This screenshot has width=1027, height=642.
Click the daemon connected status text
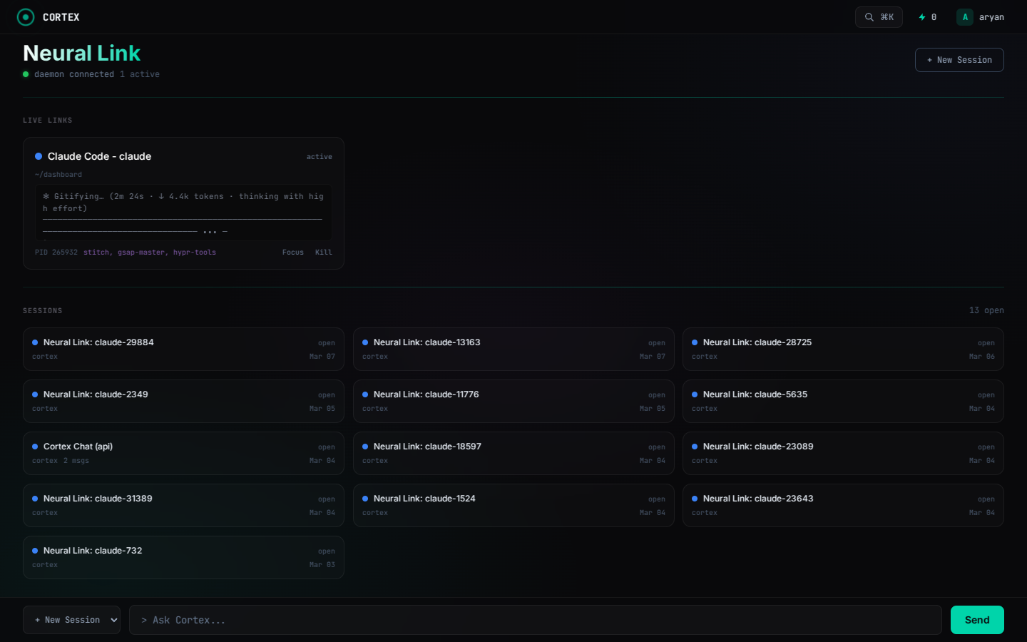pos(74,74)
